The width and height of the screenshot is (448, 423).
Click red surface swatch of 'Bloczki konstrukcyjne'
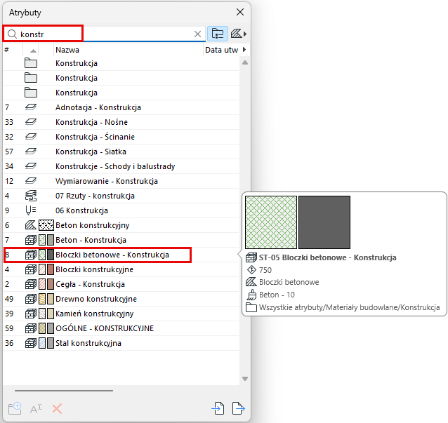pyautogui.click(x=51, y=269)
